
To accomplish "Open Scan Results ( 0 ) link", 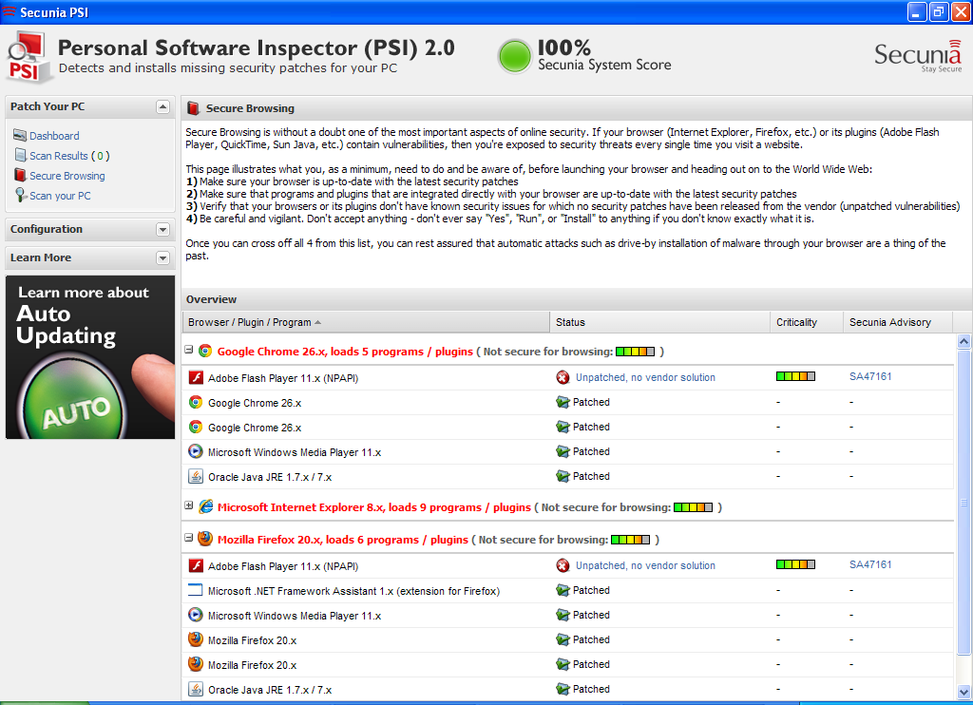I will click(69, 156).
